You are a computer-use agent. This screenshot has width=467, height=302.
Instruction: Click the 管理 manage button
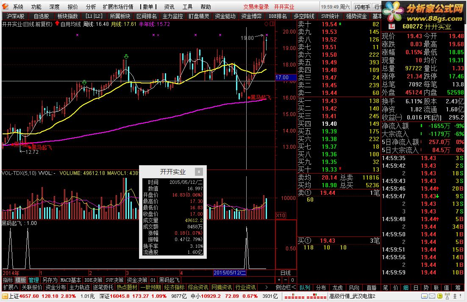tap(33, 280)
